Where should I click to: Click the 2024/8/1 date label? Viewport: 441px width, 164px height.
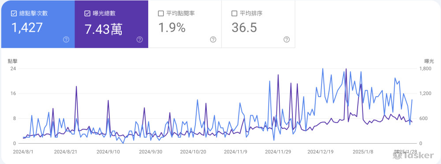coord(23,152)
